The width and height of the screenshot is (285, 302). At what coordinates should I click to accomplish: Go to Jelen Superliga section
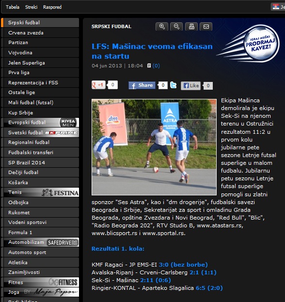[x=40, y=63]
